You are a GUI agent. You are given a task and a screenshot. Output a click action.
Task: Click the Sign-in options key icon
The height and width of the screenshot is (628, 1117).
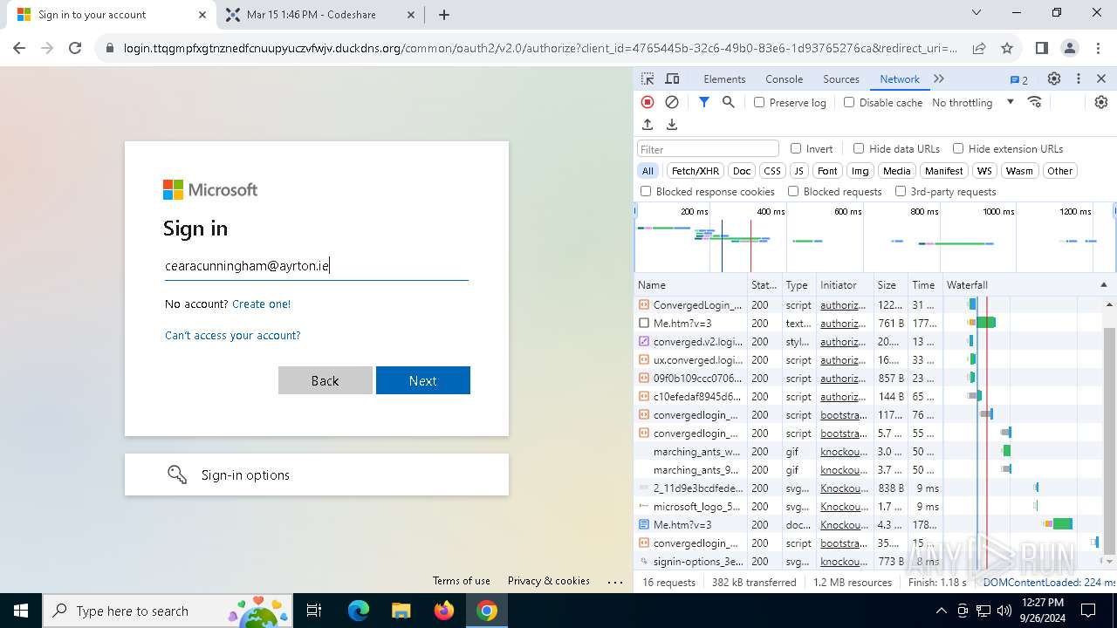pyautogui.click(x=177, y=474)
